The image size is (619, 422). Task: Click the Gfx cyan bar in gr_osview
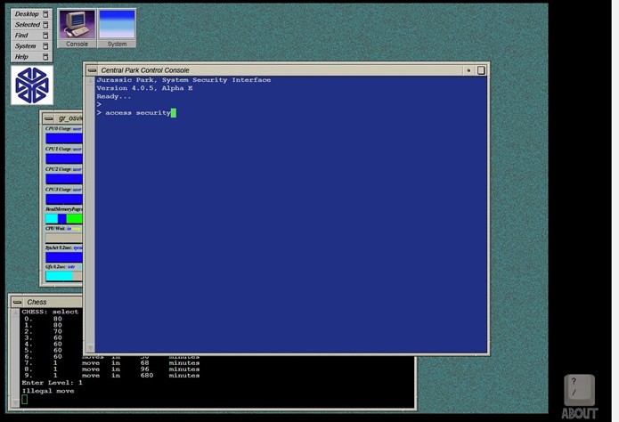pos(59,275)
